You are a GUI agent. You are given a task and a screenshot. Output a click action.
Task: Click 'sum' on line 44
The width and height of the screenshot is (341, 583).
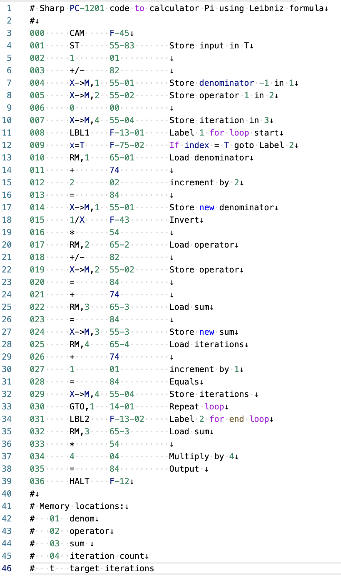tap(77, 544)
